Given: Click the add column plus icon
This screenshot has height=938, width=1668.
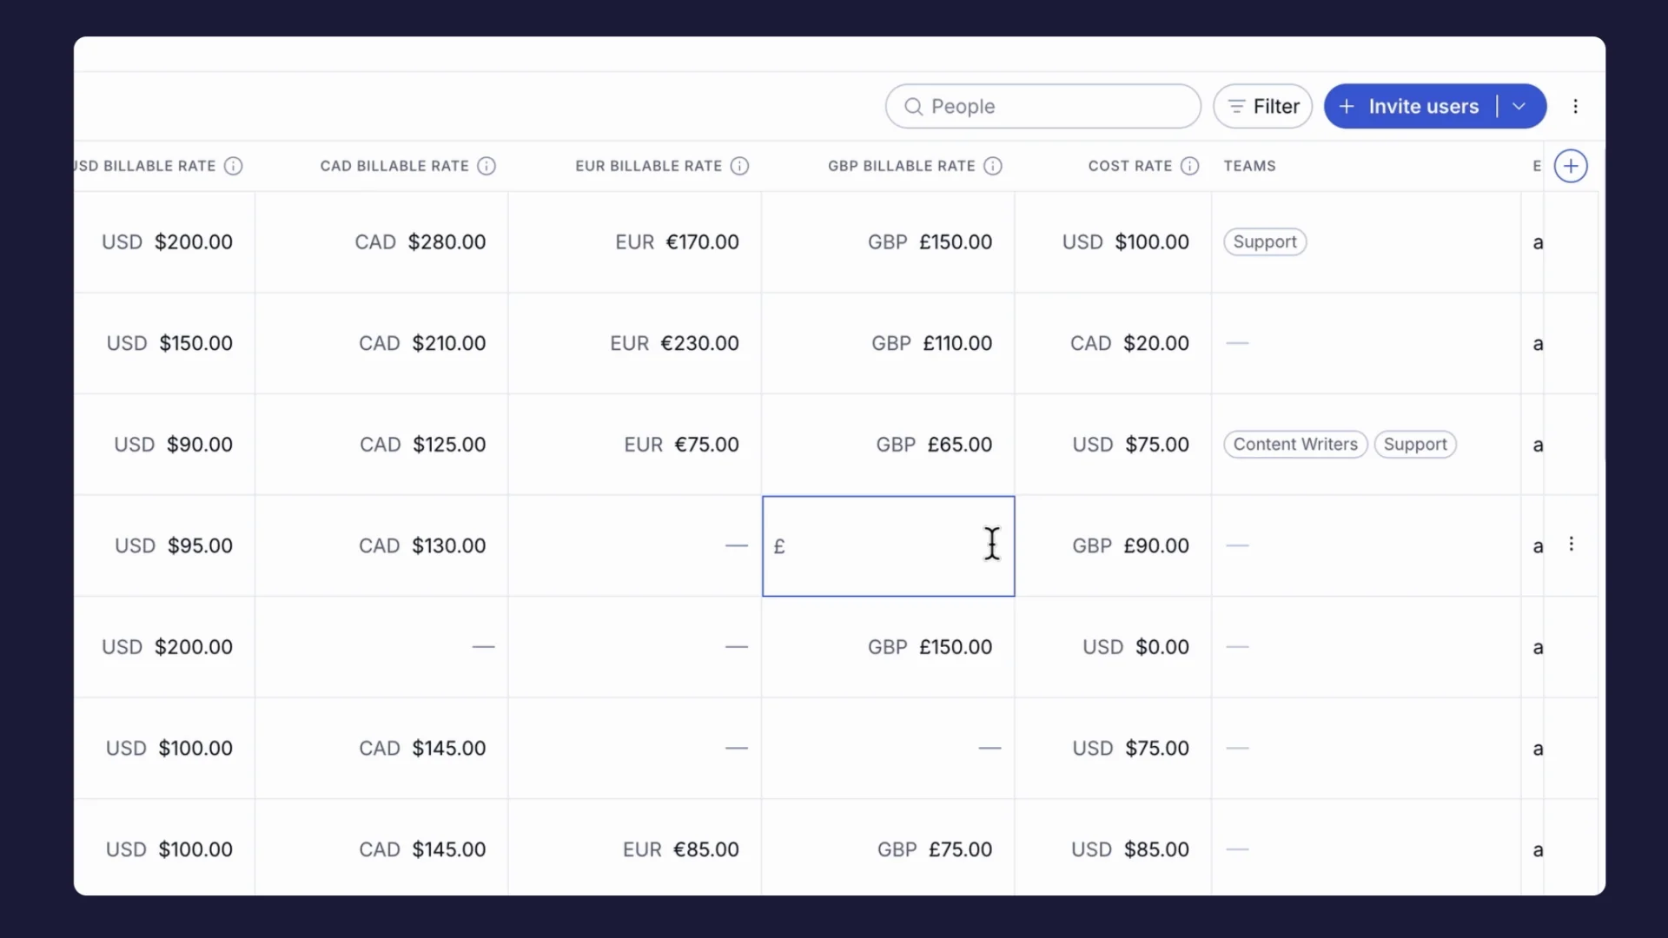Looking at the screenshot, I should [1571, 166].
